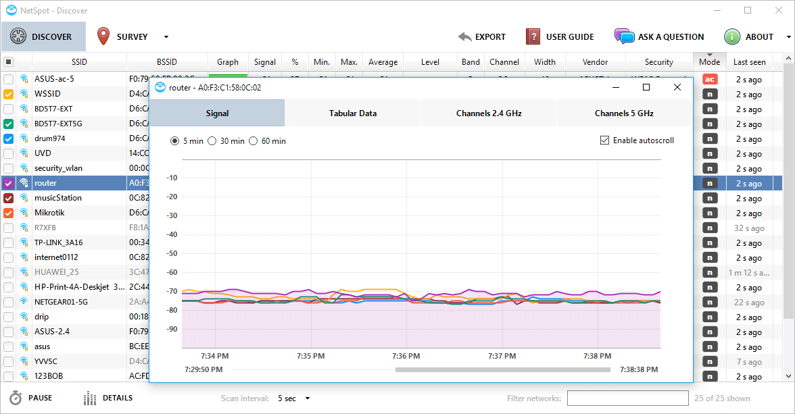795x414 pixels.
Task: Toggle the WSSID network checkbox
Action: pyautogui.click(x=8, y=95)
